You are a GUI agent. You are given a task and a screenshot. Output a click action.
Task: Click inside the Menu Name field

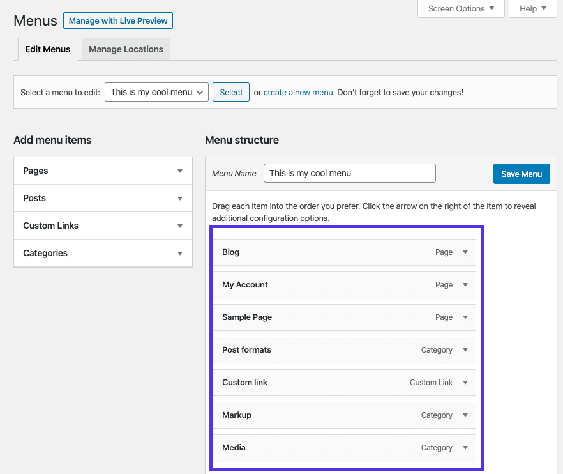coord(349,173)
